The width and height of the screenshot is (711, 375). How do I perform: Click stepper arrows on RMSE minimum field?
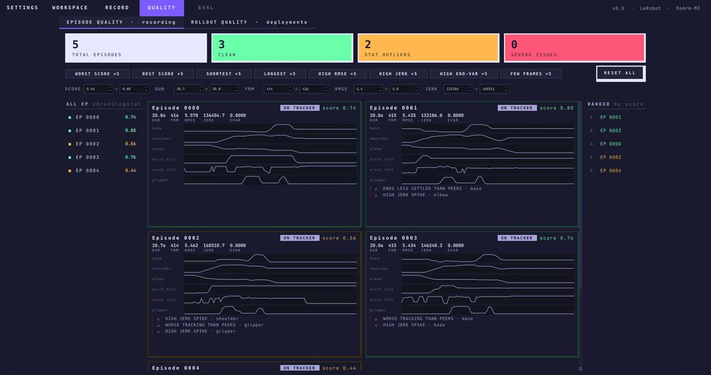(x=380, y=89)
